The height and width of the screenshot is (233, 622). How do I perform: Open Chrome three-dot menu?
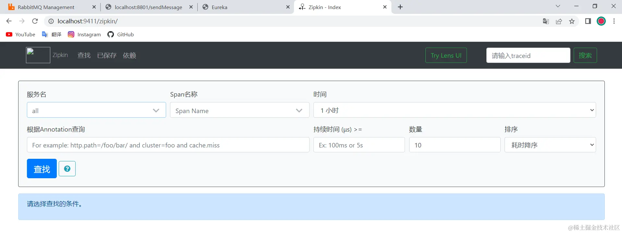click(614, 21)
